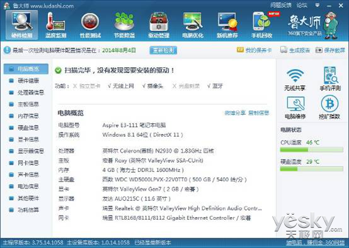The width and height of the screenshot is (349, 248).
Task: Open title bar dropdown menu arrow
Action: (318, 5)
